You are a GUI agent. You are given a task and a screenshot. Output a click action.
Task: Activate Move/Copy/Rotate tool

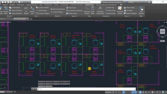click(58, 9)
